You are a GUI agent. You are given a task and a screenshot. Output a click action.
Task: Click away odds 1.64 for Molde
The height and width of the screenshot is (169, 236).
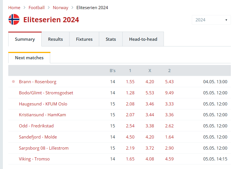(x=169, y=137)
